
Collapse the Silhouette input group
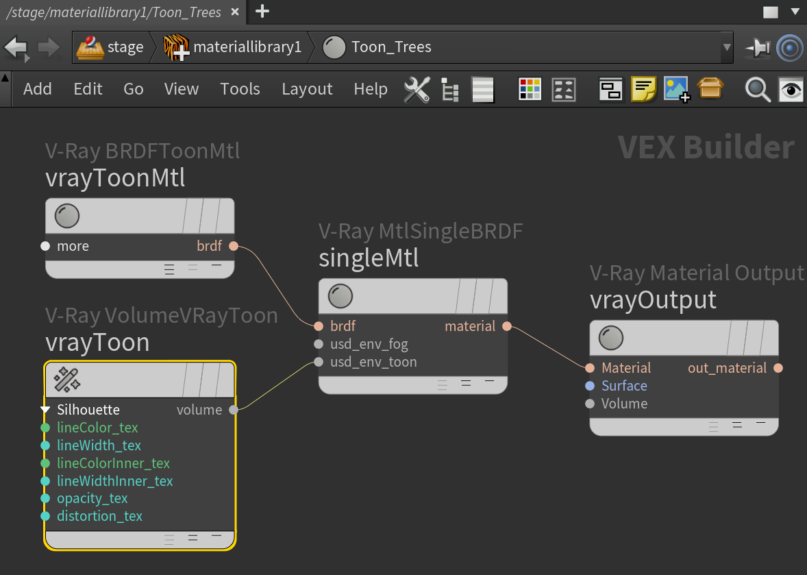pos(45,410)
